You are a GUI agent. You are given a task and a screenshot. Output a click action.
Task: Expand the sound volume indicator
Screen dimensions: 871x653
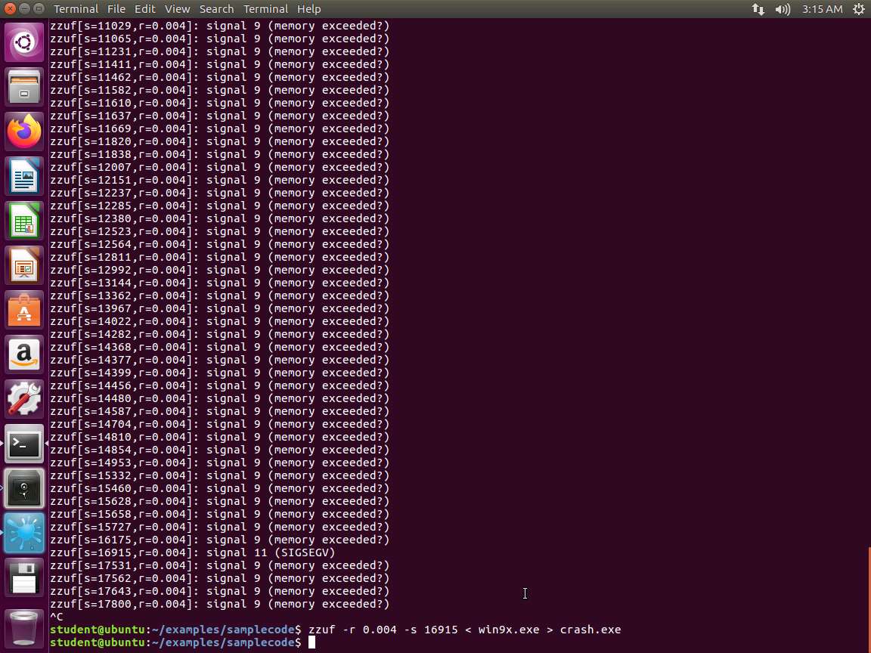click(x=783, y=9)
